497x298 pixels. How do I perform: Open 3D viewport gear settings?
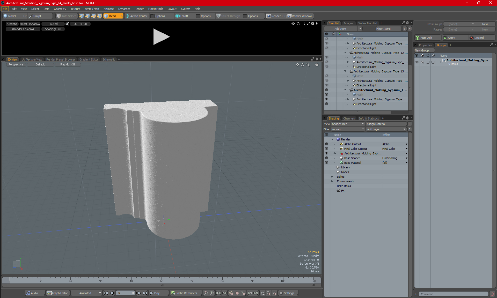click(x=317, y=65)
